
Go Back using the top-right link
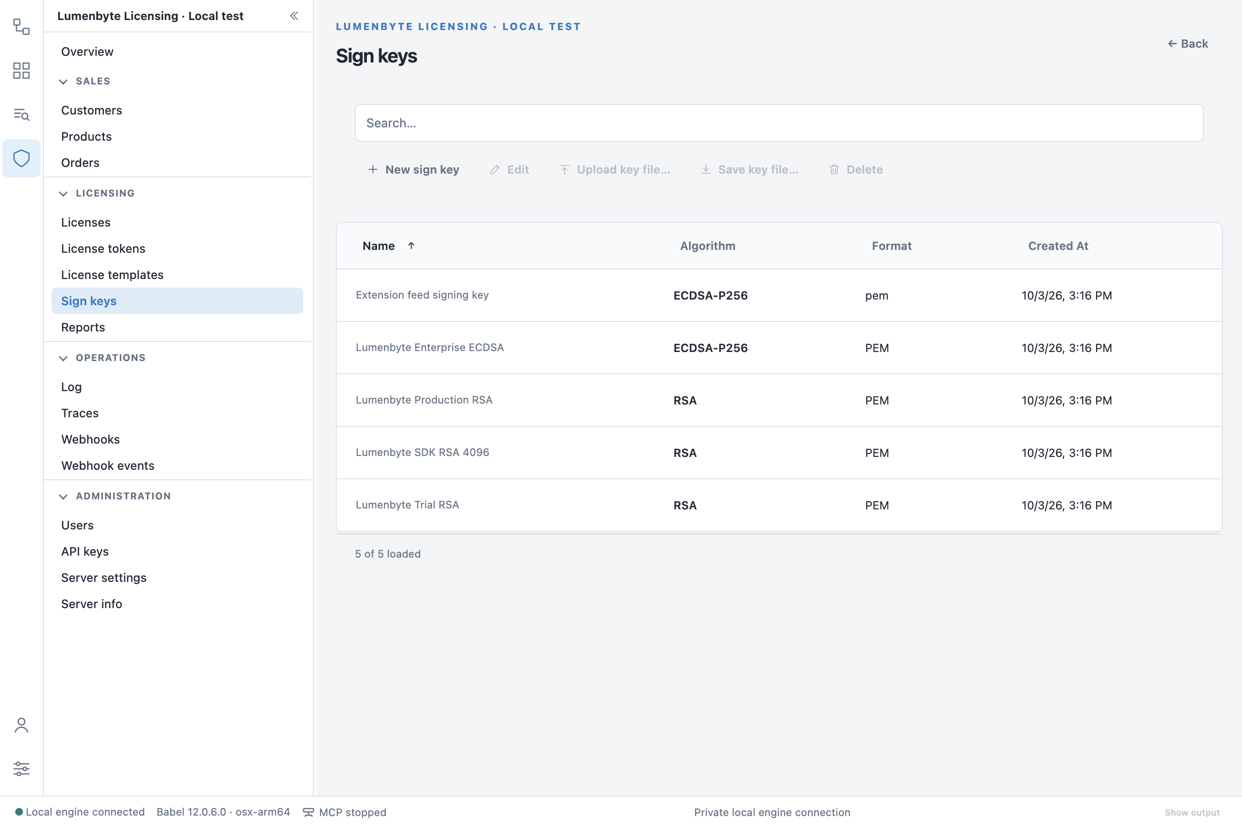pos(1188,44)
